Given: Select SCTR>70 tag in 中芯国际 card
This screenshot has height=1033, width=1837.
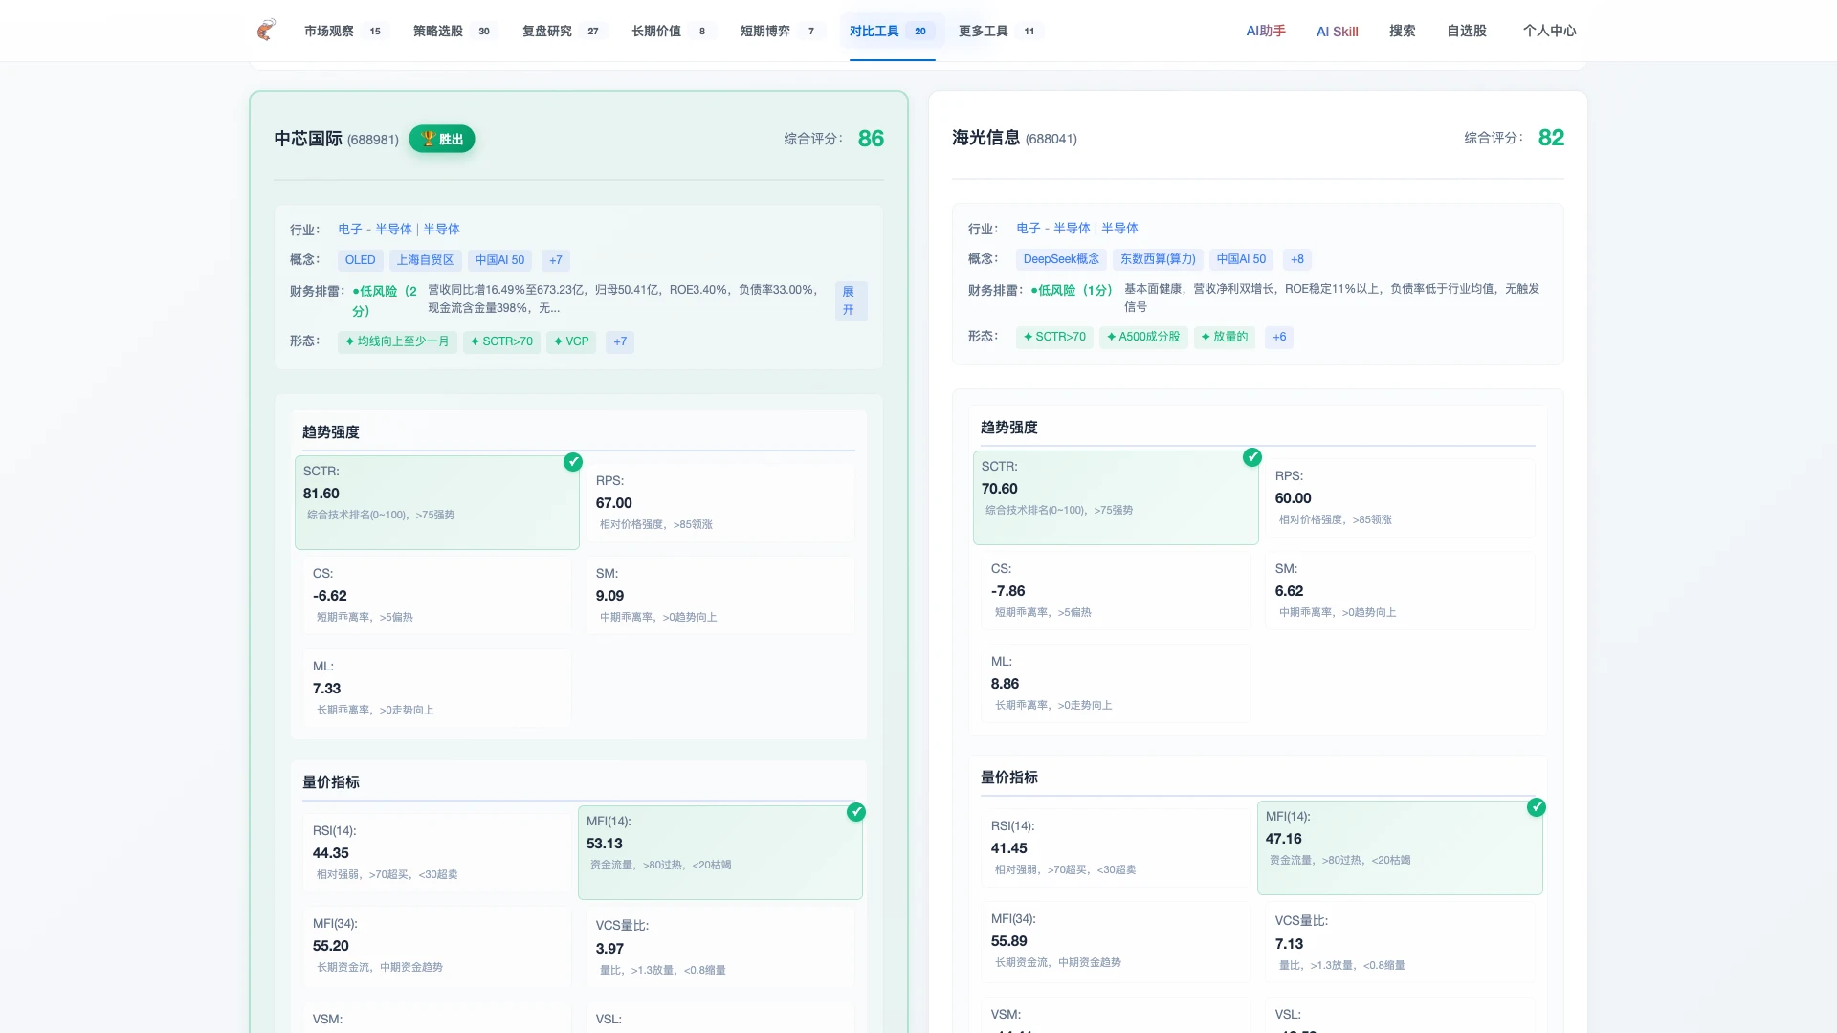Looking at the screenshot, I should click(x=501, y=341).
